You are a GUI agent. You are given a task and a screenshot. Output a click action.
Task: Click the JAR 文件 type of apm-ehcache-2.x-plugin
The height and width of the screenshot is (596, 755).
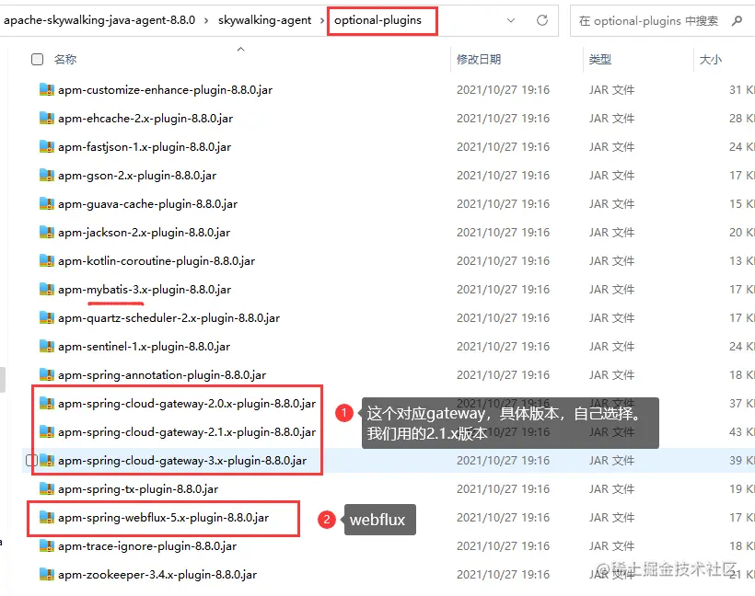pos(611,119)
